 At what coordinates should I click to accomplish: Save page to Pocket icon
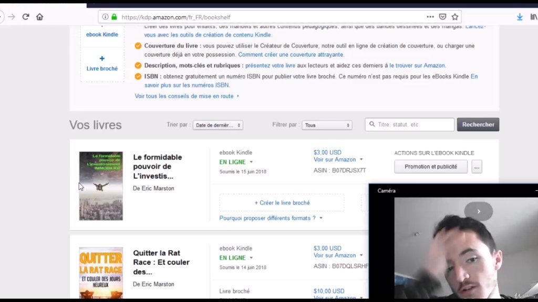[442, 17]
